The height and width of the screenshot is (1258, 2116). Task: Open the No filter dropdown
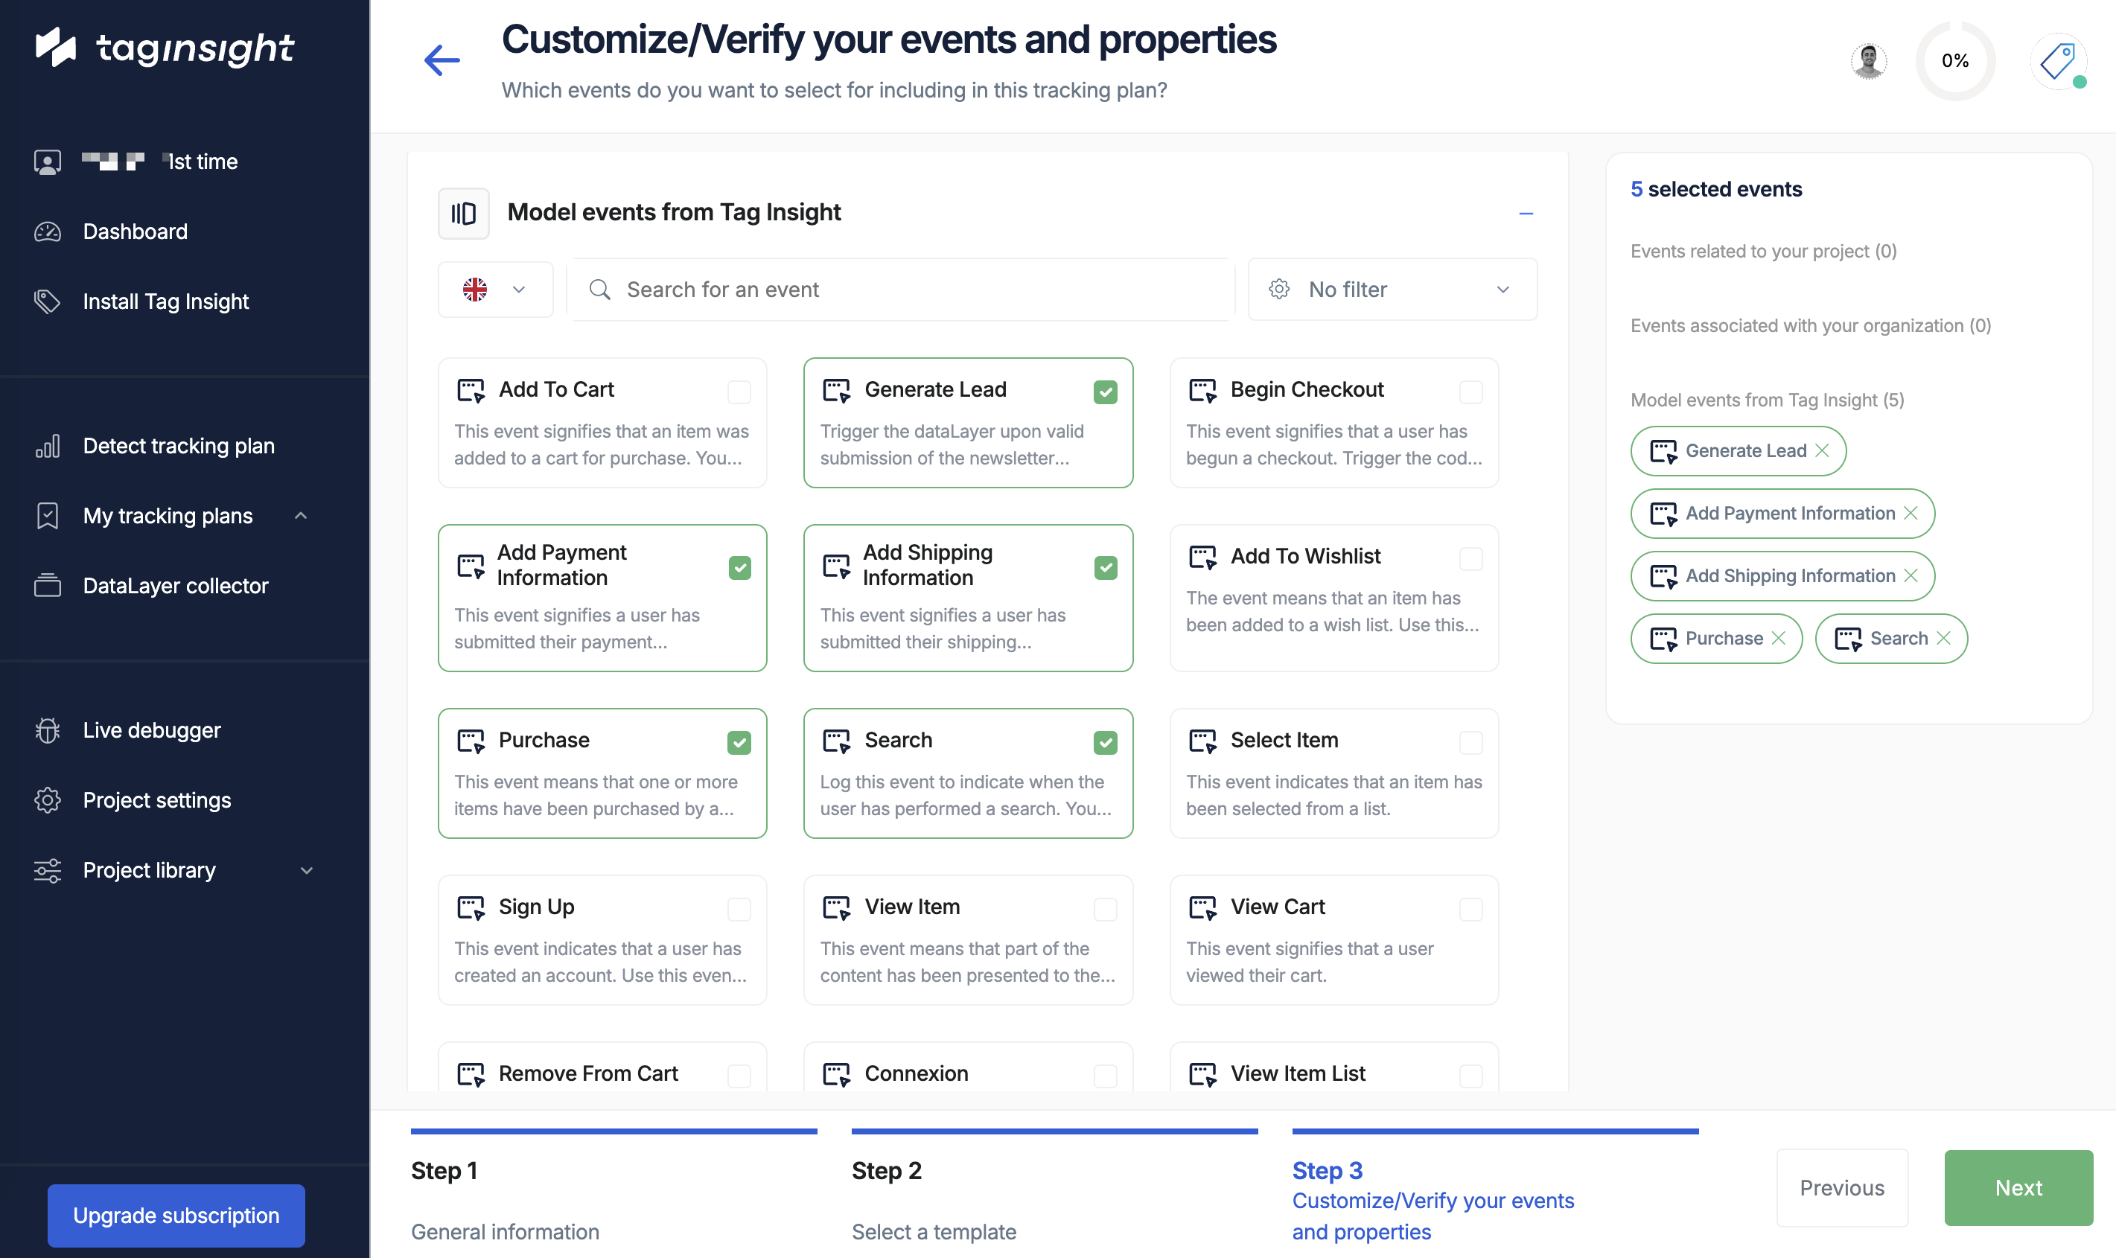click(1392, 290)
